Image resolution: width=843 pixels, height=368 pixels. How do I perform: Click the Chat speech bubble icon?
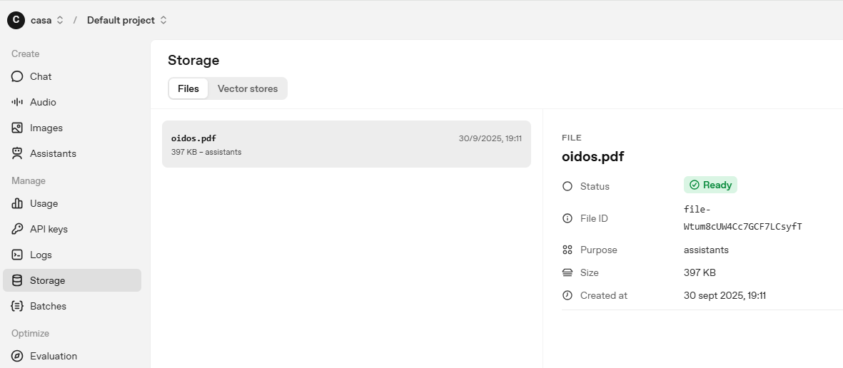pyautogui.click(x=17, y=76)
